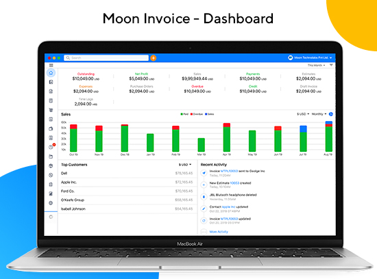The width and height of the screenshot is (377, 279).
Task: Toggle the Overdue legend in Sales chart
Action: coord(197,114)
